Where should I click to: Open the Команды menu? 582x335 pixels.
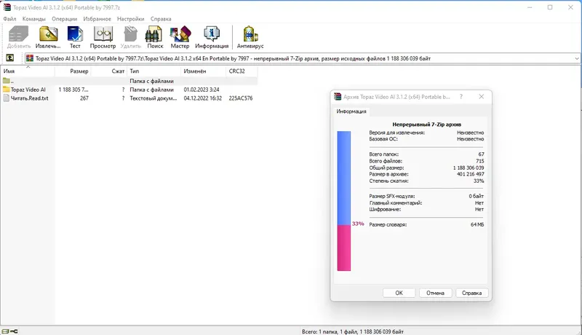(x=33, y=18)
